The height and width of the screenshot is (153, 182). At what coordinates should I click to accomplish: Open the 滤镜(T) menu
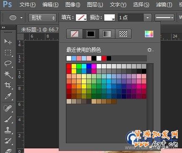(x=164, y=5)
